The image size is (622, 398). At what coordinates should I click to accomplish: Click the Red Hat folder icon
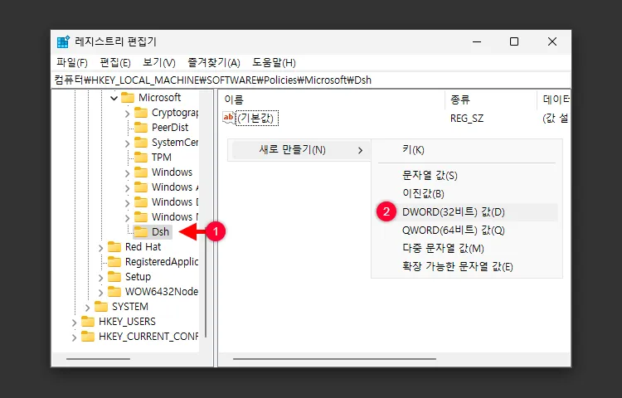[x=114, y=246]
